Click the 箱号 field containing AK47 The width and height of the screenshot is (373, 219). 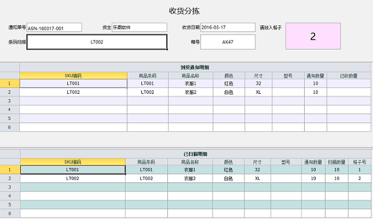(228, 42)
